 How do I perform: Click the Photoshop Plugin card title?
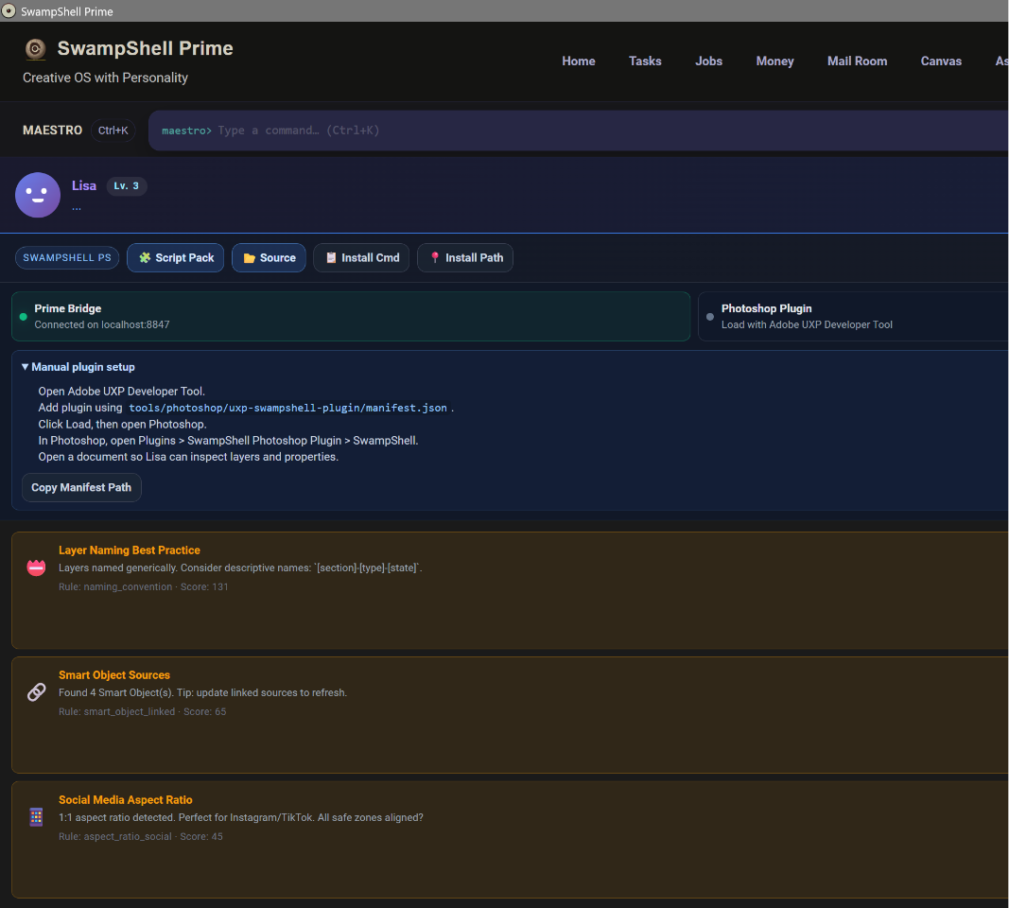(766, 308)
